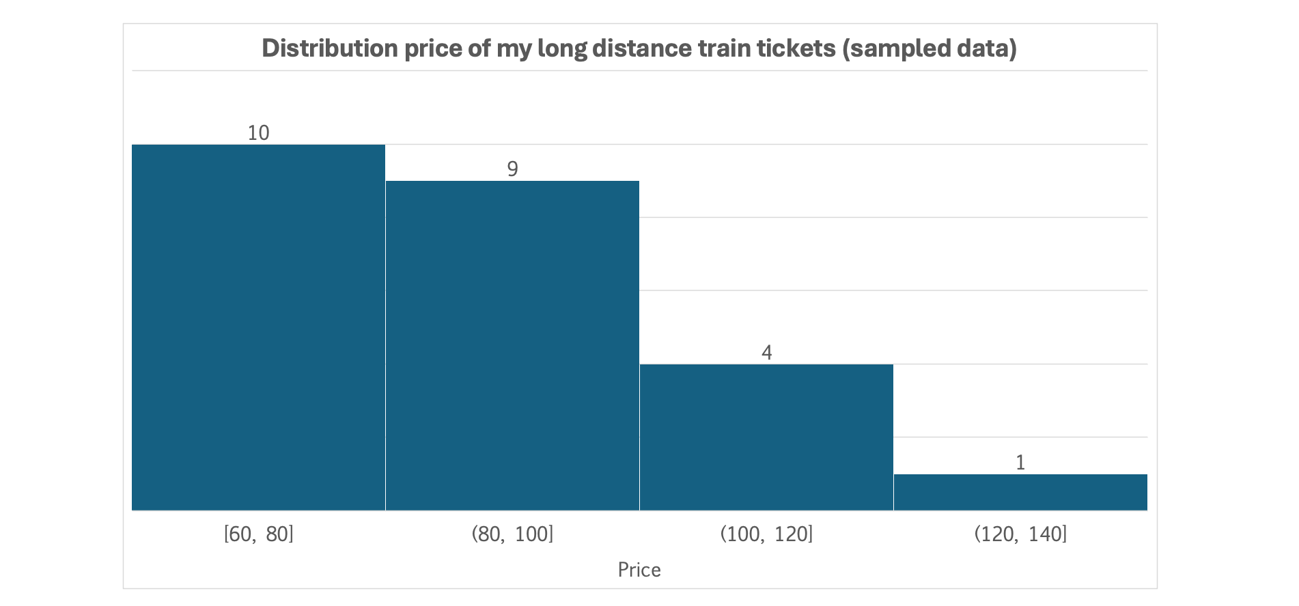Image resolution: width=1299 pixels, height=606 pixels.
Task: Click the horizontal line beneath the chart title
Action: click(x=639, y=70)
